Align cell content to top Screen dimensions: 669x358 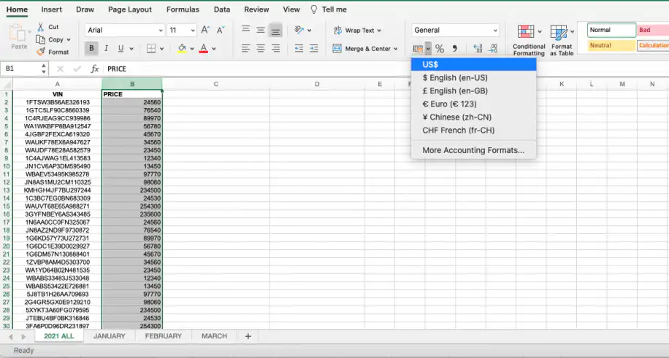[245, 30]
